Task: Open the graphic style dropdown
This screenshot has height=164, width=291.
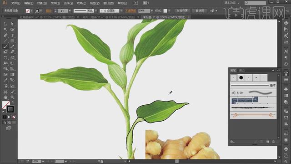Action: [169, 11]
